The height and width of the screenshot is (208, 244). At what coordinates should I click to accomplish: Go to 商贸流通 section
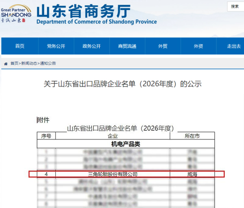click(x=127, y=46)
